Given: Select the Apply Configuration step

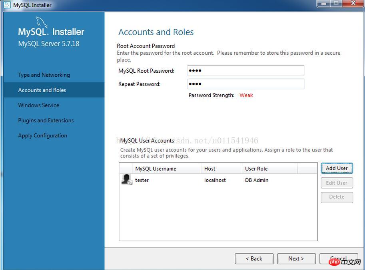Looking at the screenshot, I should pos(43,135).
